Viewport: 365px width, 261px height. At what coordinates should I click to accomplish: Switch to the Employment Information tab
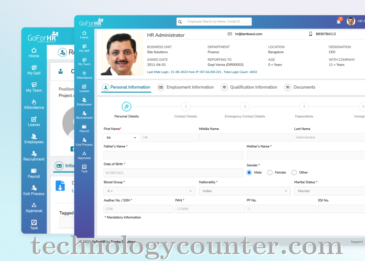pyautogui.click(x=185, y=87)
